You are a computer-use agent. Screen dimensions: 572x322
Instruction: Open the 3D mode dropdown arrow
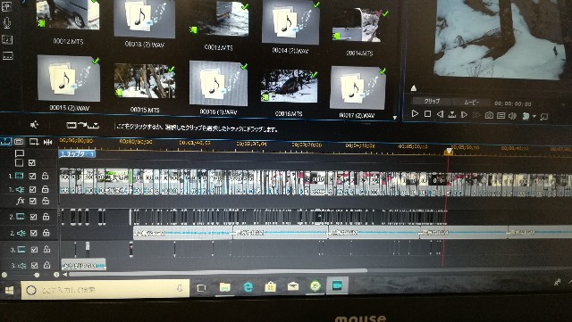[534, 117]
